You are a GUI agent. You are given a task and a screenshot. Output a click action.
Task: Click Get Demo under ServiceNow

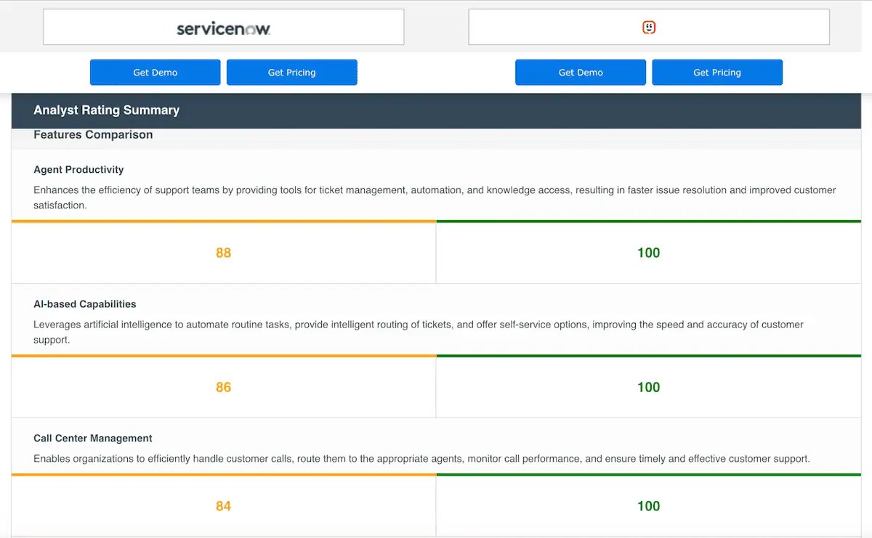155,72
